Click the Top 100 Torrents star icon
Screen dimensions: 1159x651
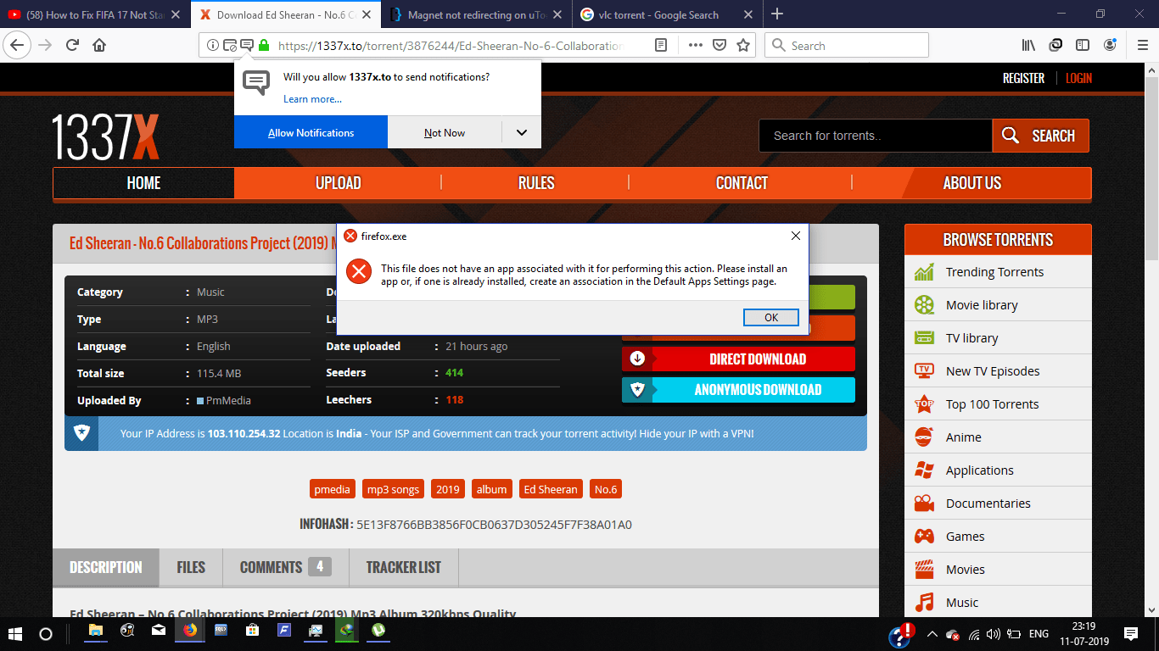[924, 404]
